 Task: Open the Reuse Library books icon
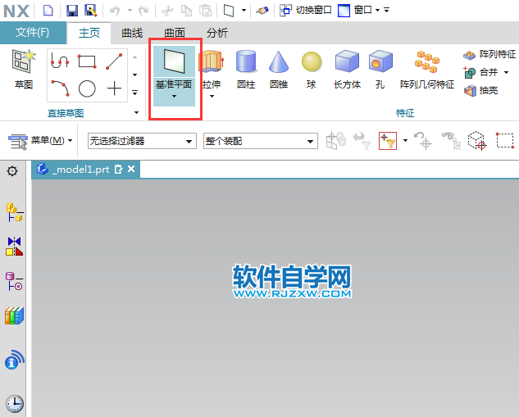15,315
